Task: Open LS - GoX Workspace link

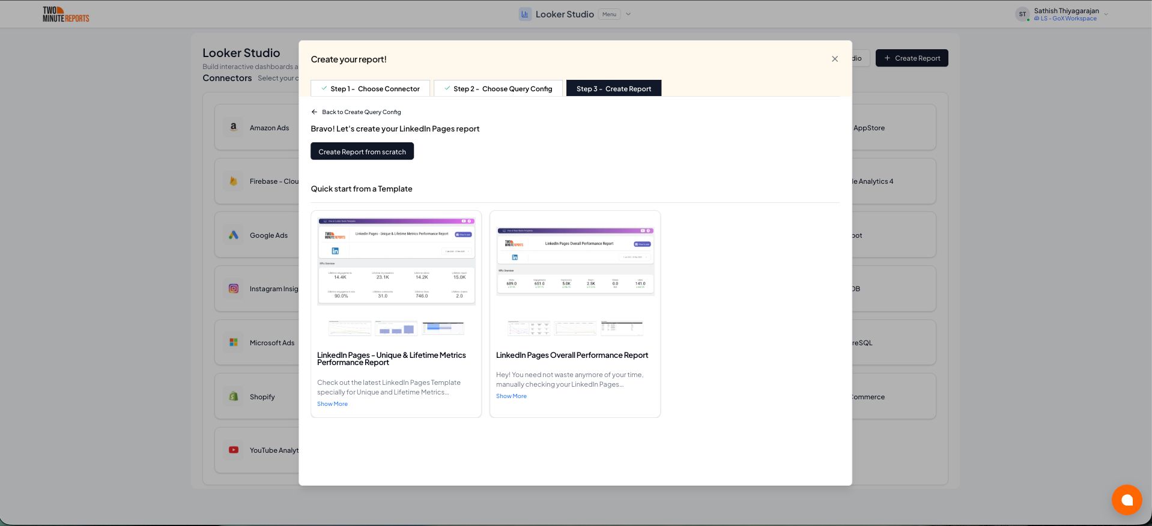Action: click(1065, 19)
